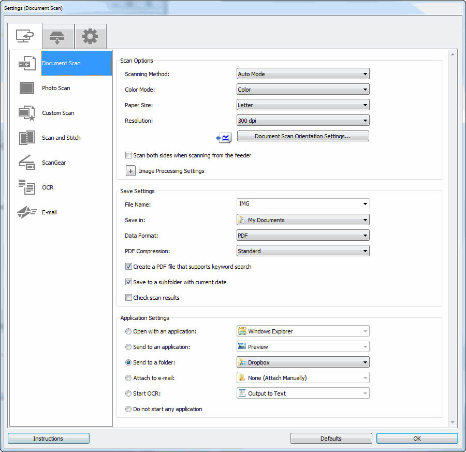Open the middle scanner tab
Viewport: 466px width, 452px height.
pyautogui.click(x=57, y=36)
